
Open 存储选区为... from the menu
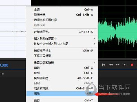pos(62,32)
